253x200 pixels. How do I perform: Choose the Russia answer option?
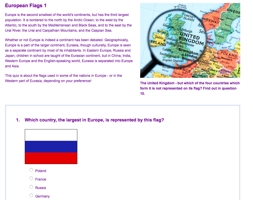tap(31, 187)
